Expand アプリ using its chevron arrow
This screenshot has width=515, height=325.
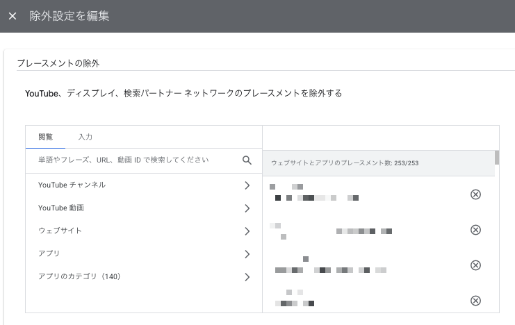[x=247, y=254]
